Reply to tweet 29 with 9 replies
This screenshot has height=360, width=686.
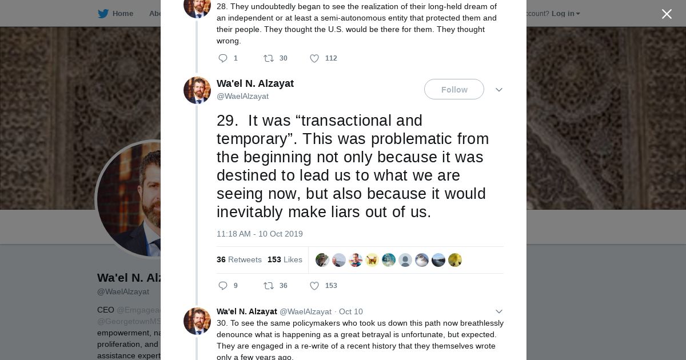223,286
